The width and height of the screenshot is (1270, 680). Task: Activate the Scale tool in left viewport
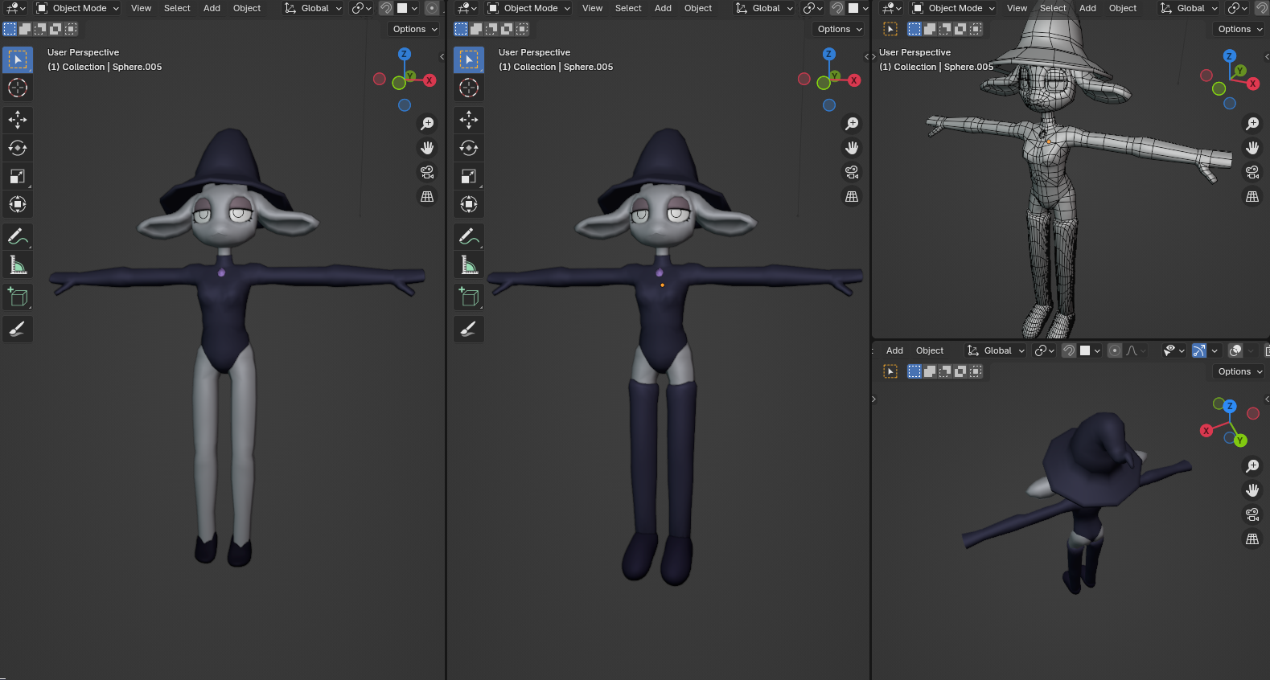pos(18,176)
